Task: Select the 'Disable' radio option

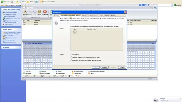Action: tap(71, 54)
